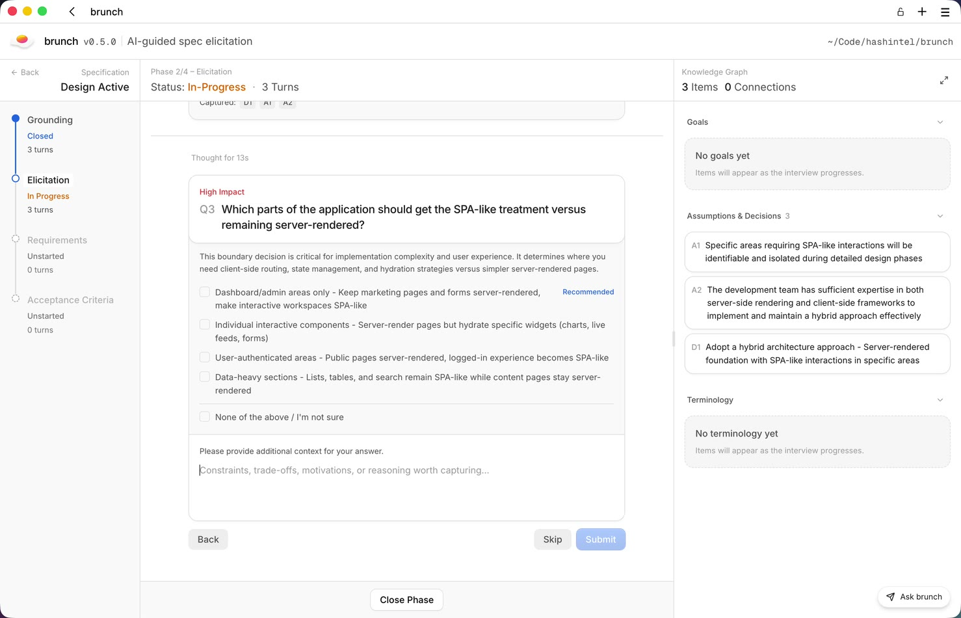This screenshot has width=961, height=618.
Task: Expand the Knowledge Graph fullscreen icon
Action: click(x=944, y=80)
